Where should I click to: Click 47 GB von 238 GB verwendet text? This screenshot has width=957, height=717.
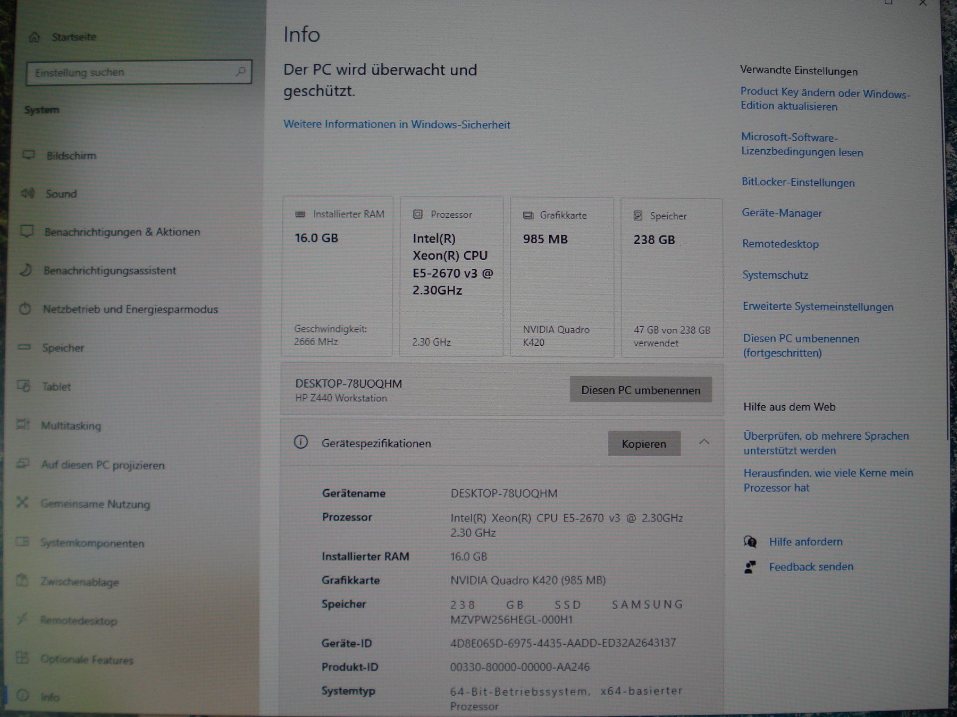pyautogui.click(x=671, y=336)
